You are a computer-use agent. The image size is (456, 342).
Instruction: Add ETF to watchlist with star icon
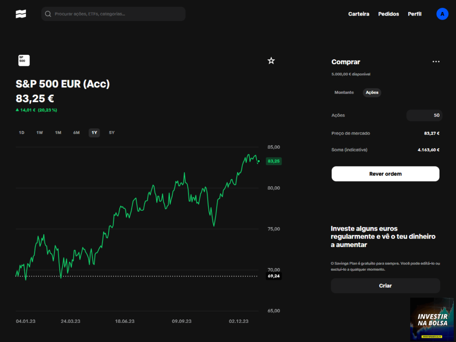271,61
